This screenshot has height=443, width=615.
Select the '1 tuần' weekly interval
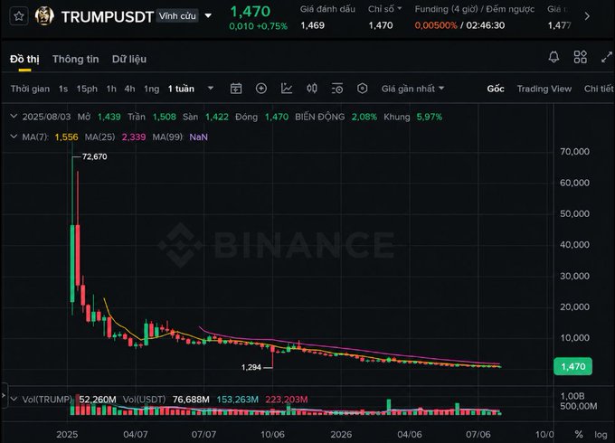tap(181, 89)
